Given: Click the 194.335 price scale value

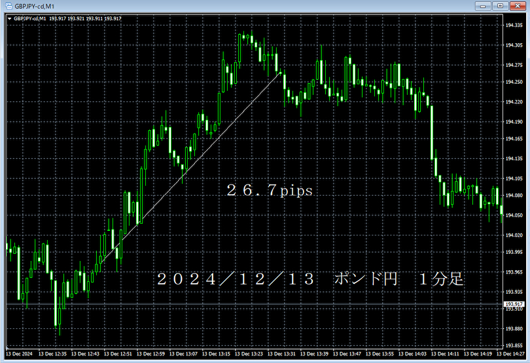Looking at the screenshot, I should (514, 25).
